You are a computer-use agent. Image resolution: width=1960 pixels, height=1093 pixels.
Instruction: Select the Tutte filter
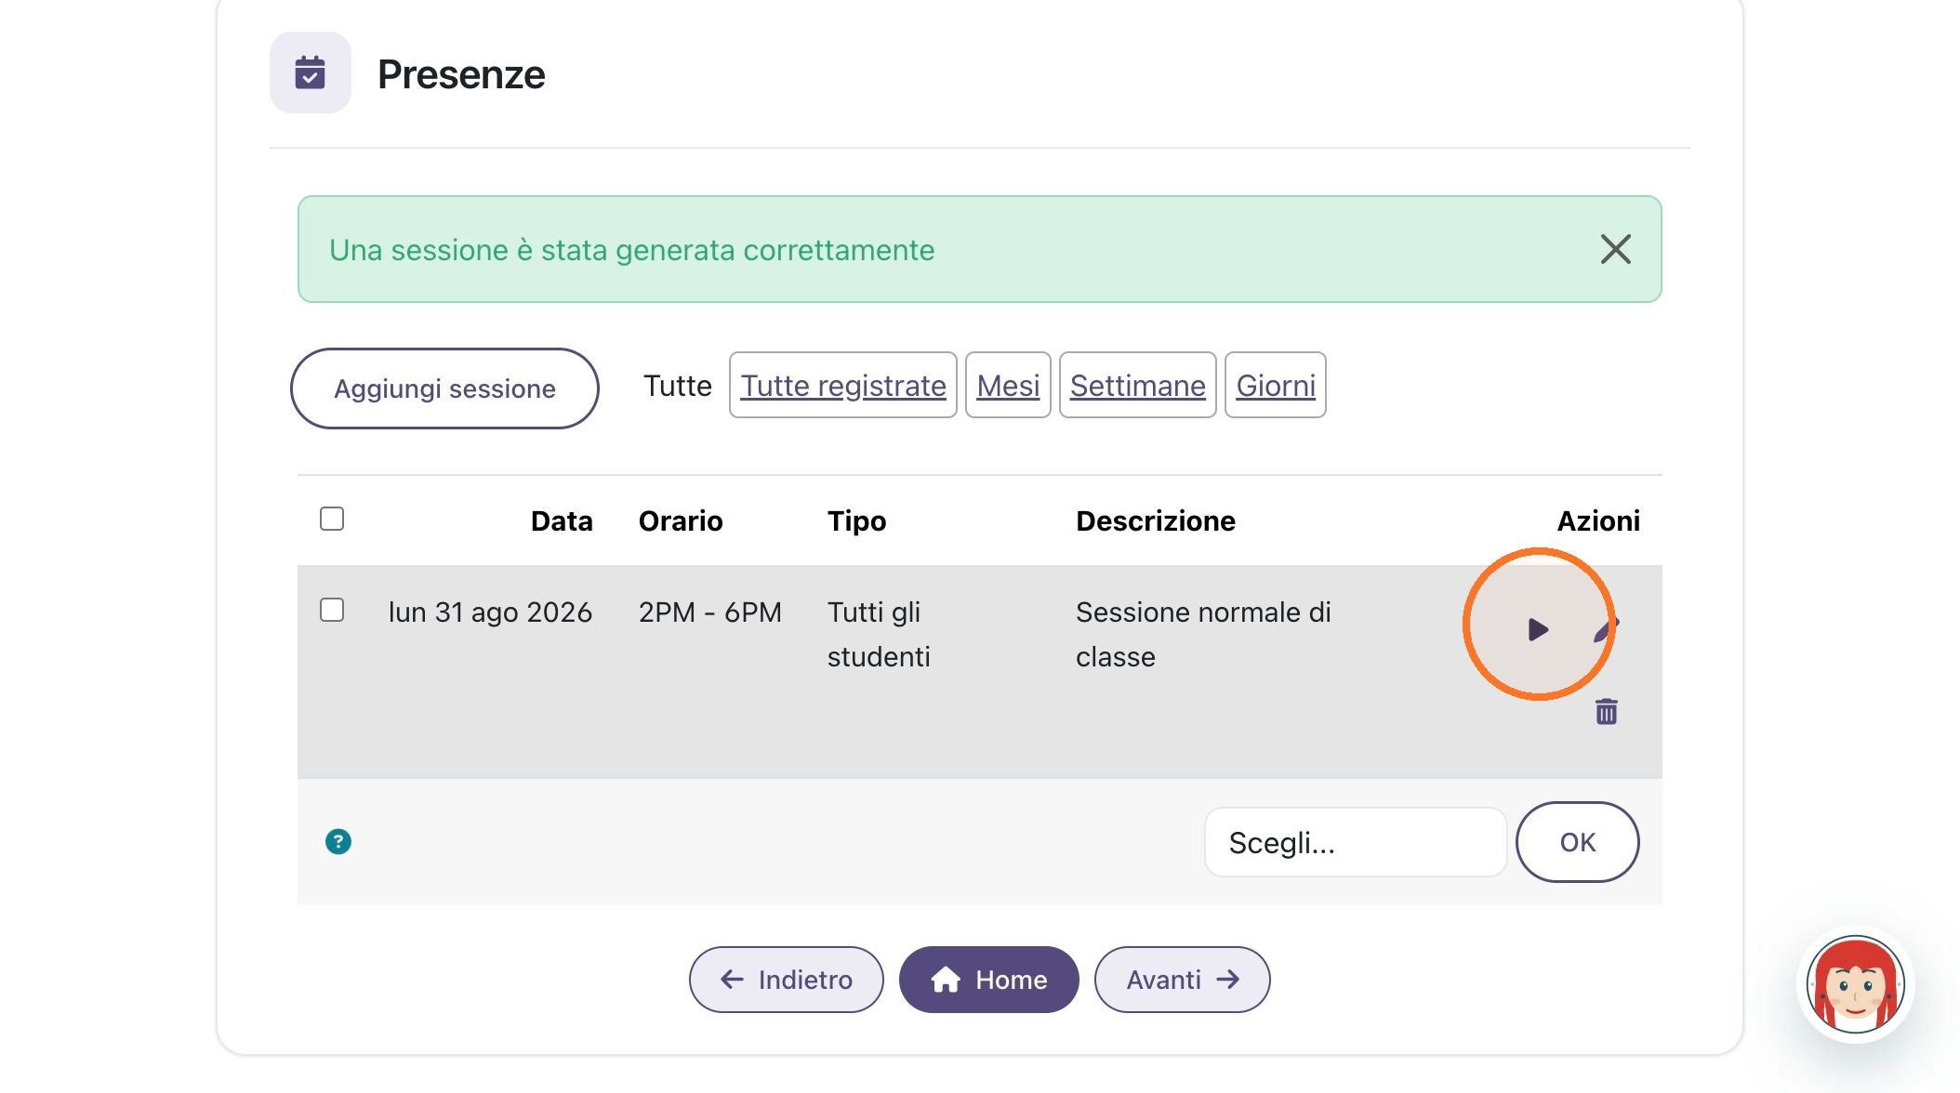click(x=677, y=386)
